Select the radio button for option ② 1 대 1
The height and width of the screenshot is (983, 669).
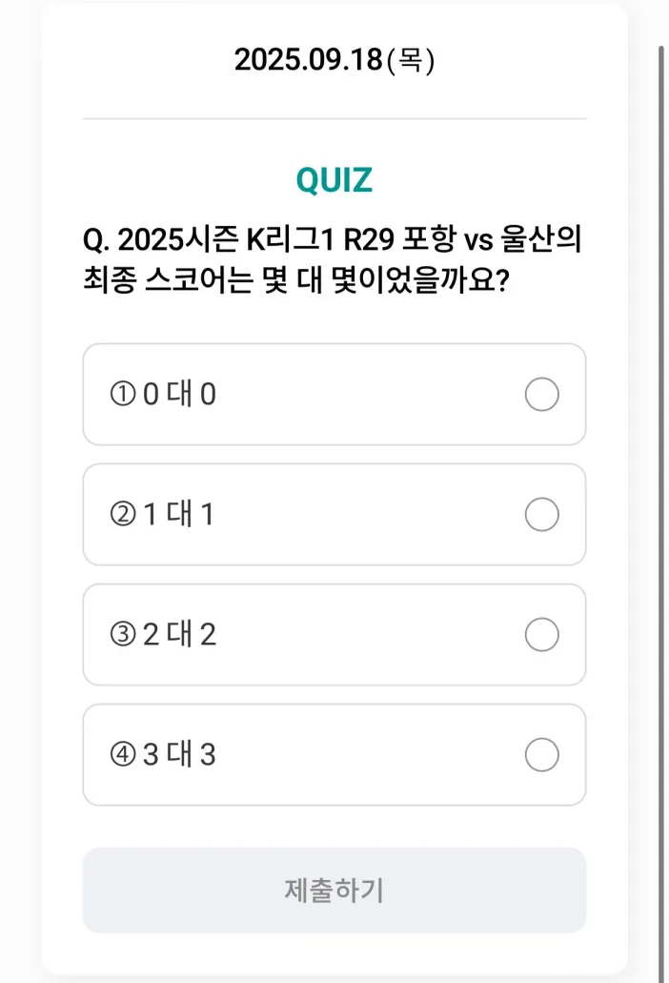coord(541,515)
